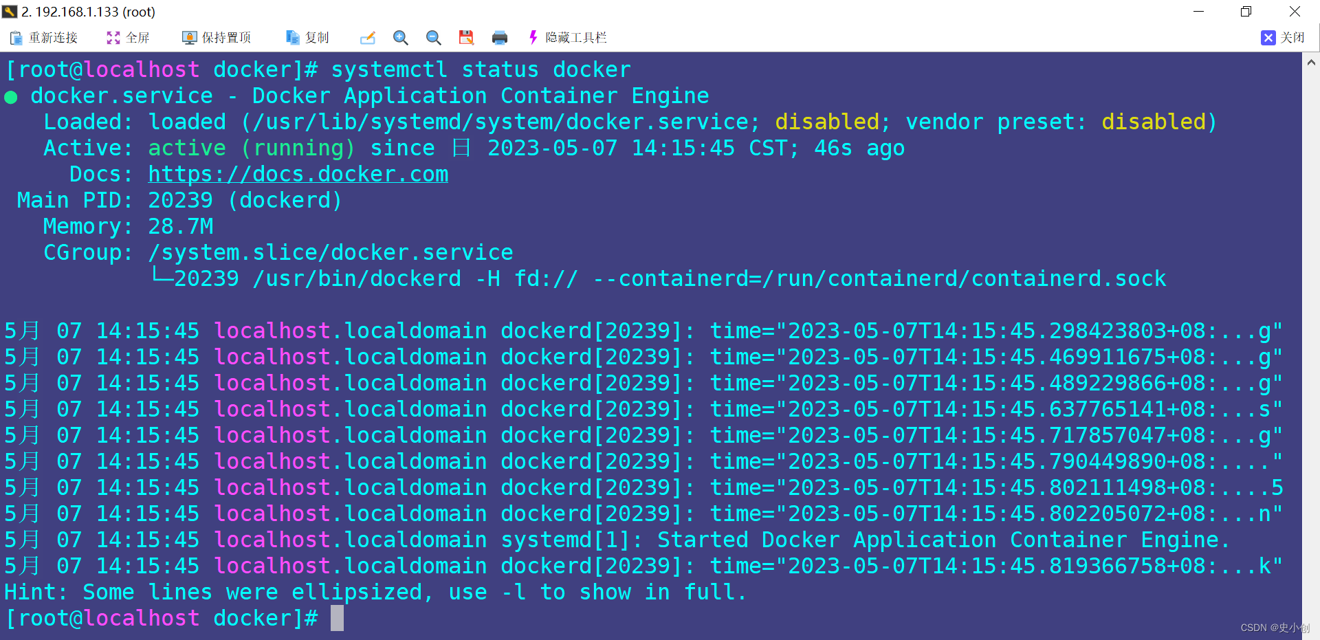Print terminal using the printer icon
The image size is (1320, 640).
[x=500, y=38]
